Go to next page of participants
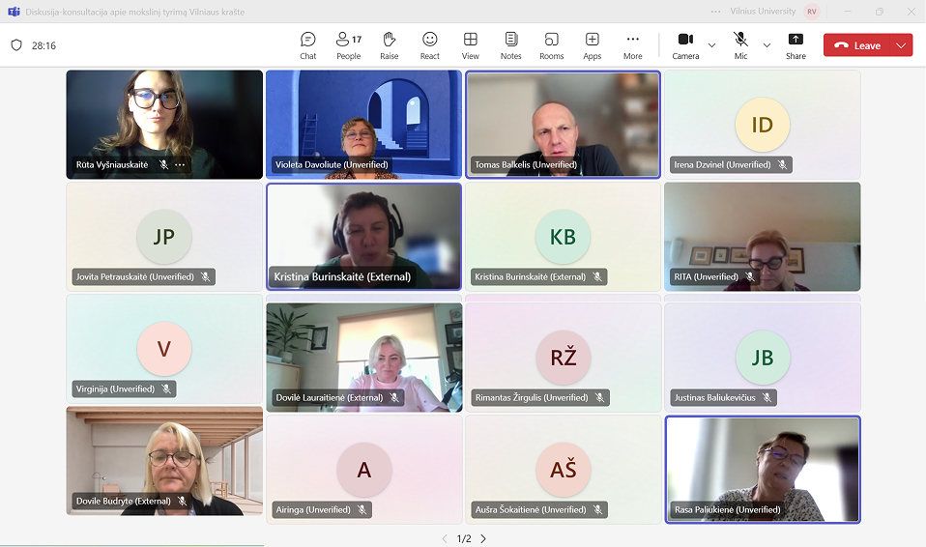Viewport: 926px width, 547px height. coord(483,538)
